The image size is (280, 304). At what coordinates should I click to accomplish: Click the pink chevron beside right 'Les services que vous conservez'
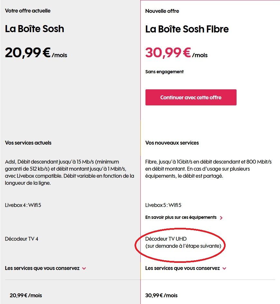(x=225, y=268)
